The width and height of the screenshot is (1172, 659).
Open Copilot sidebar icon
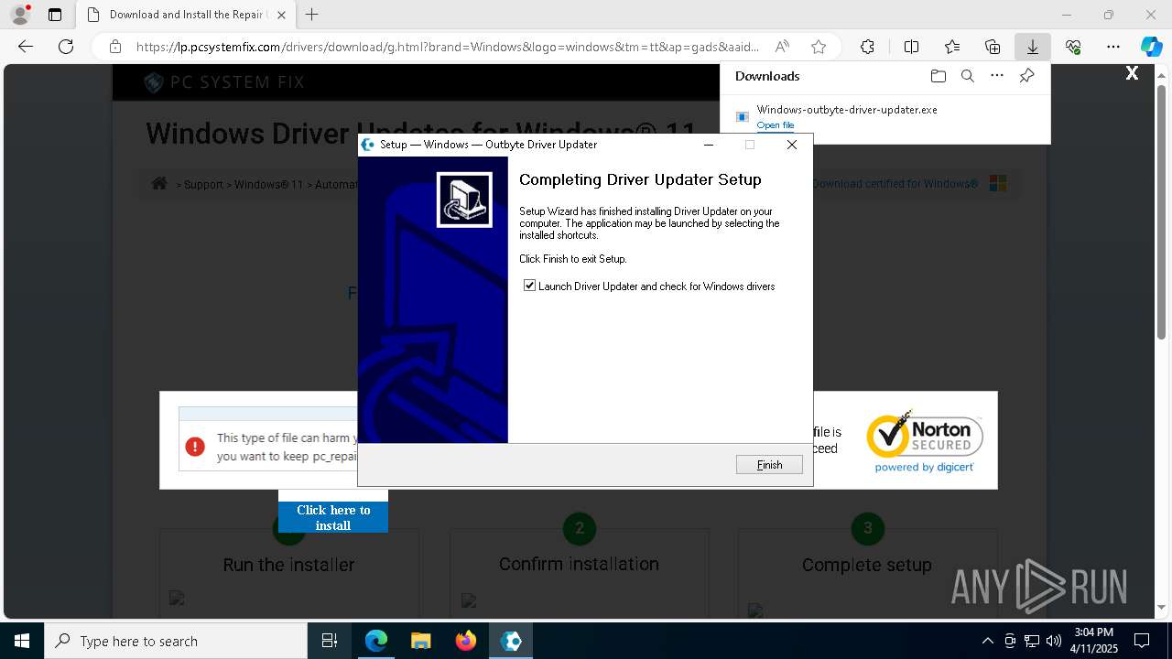pos(1151,47)
